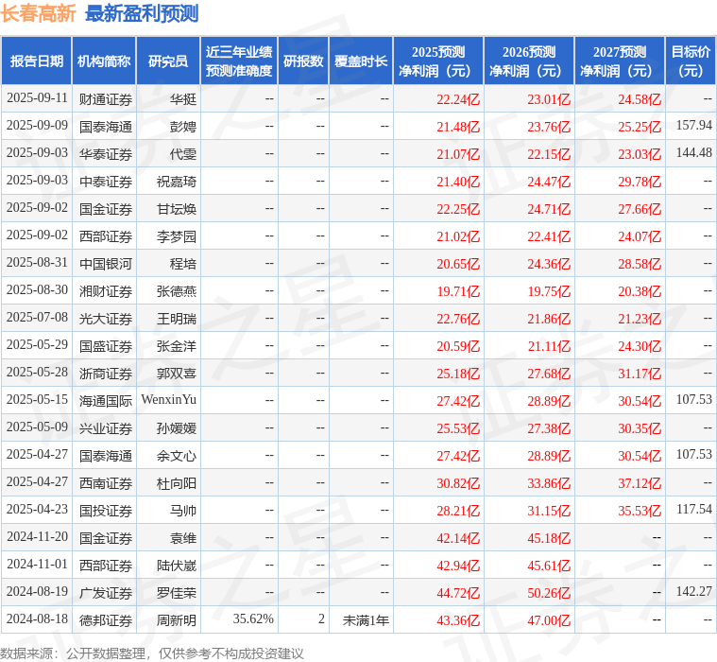The image size is (717, 662).
Task: Click target price 117.54
Action: (694, 509)
